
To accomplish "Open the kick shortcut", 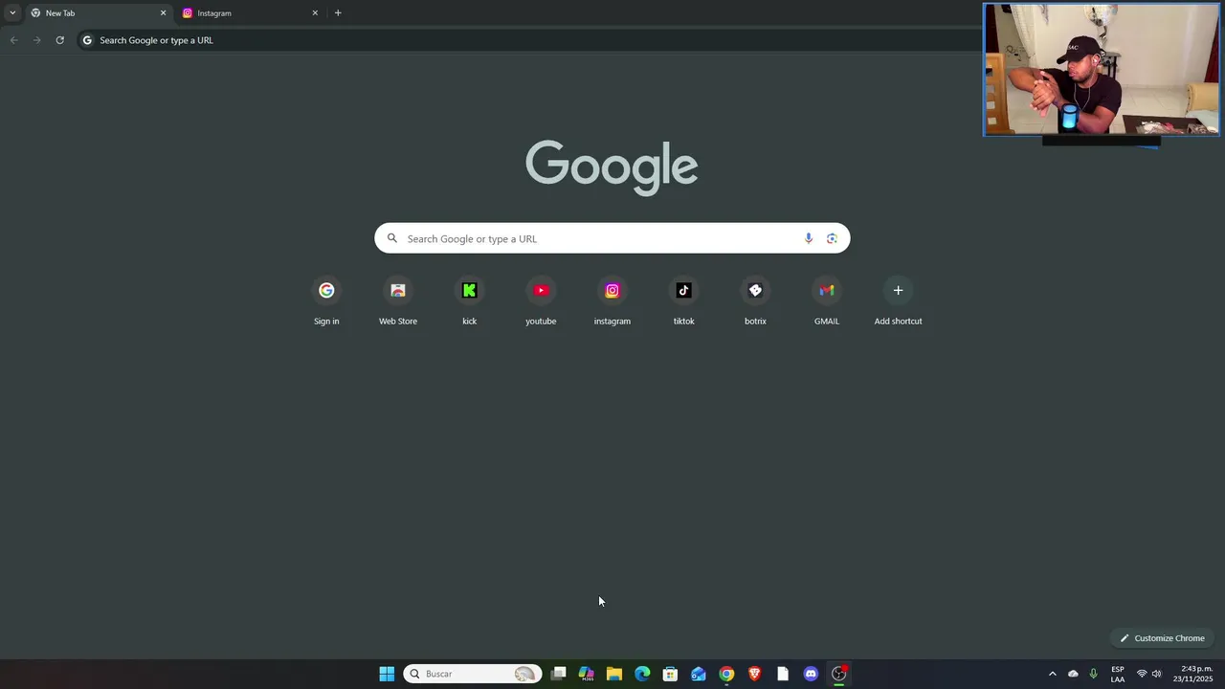I will [x=469, y=302].
